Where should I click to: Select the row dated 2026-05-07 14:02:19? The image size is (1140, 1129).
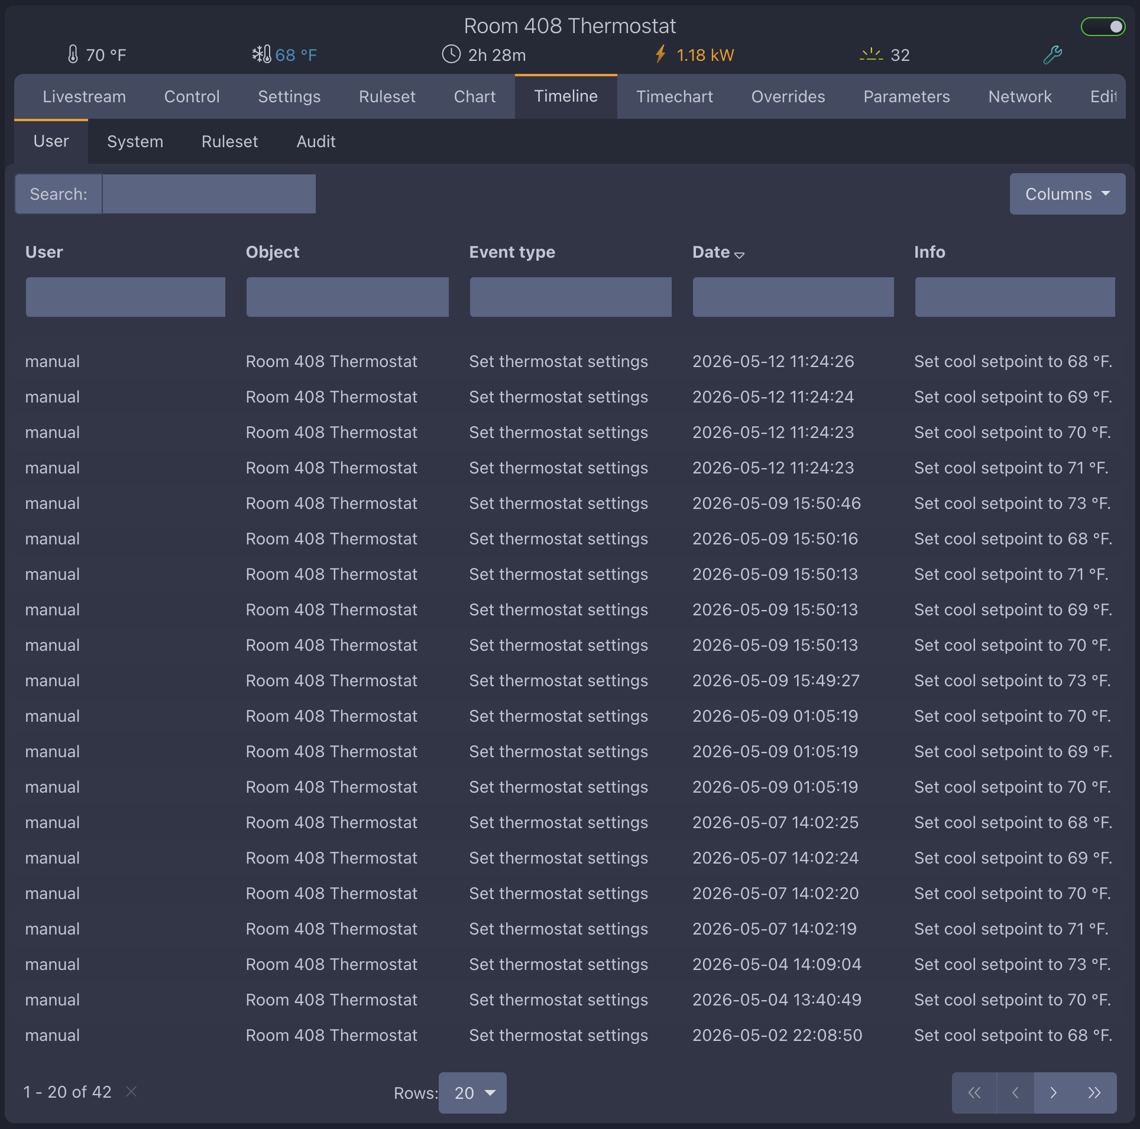pos(570,929)
